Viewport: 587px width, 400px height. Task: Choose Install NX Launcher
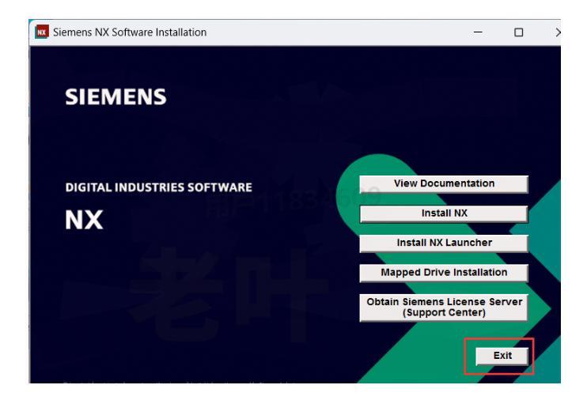[x=444, y=243]
